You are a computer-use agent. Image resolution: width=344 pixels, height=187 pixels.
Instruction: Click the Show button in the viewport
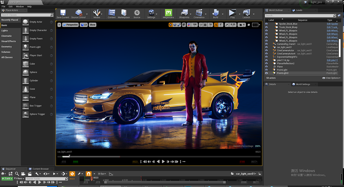click(x=92, y=25)
